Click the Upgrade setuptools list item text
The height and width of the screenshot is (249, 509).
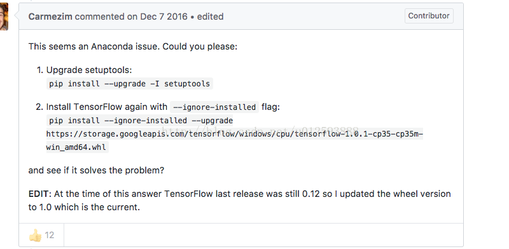coord(89,70)
